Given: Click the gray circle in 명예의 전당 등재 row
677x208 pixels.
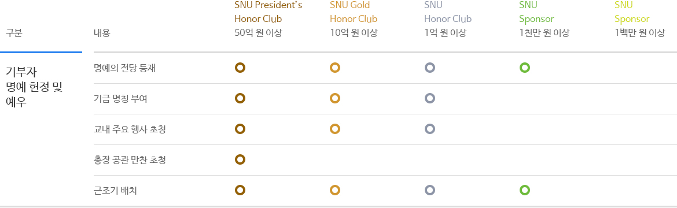Looking at the screenshot, I should tap(429, 68).
